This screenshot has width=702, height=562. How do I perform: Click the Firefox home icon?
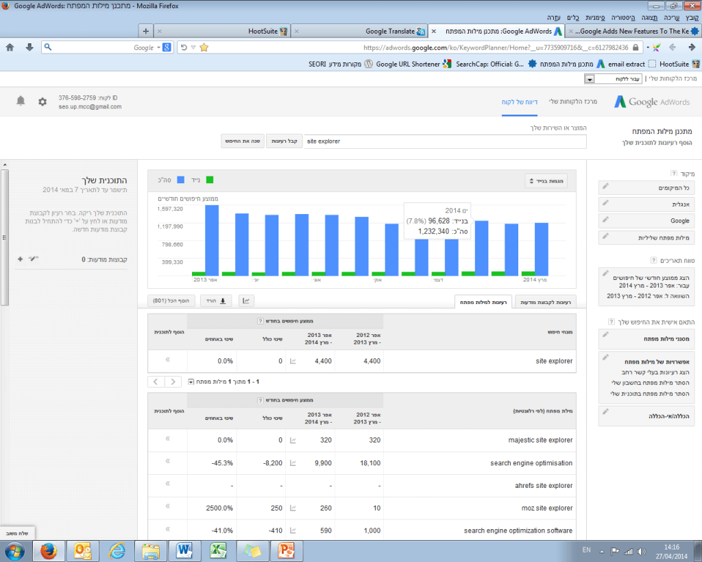pos(10,47)
